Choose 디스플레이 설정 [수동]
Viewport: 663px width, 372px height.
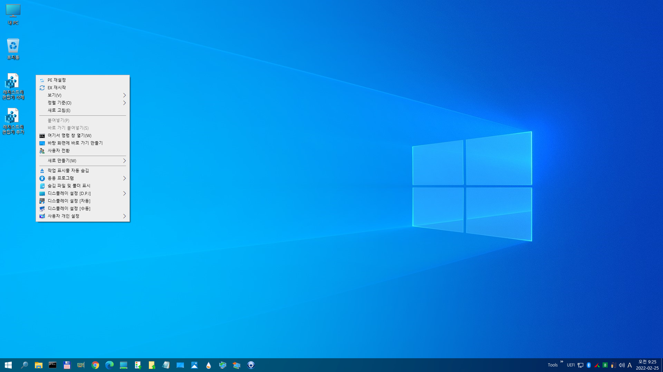pyautogui.click(x=83, y=208)
